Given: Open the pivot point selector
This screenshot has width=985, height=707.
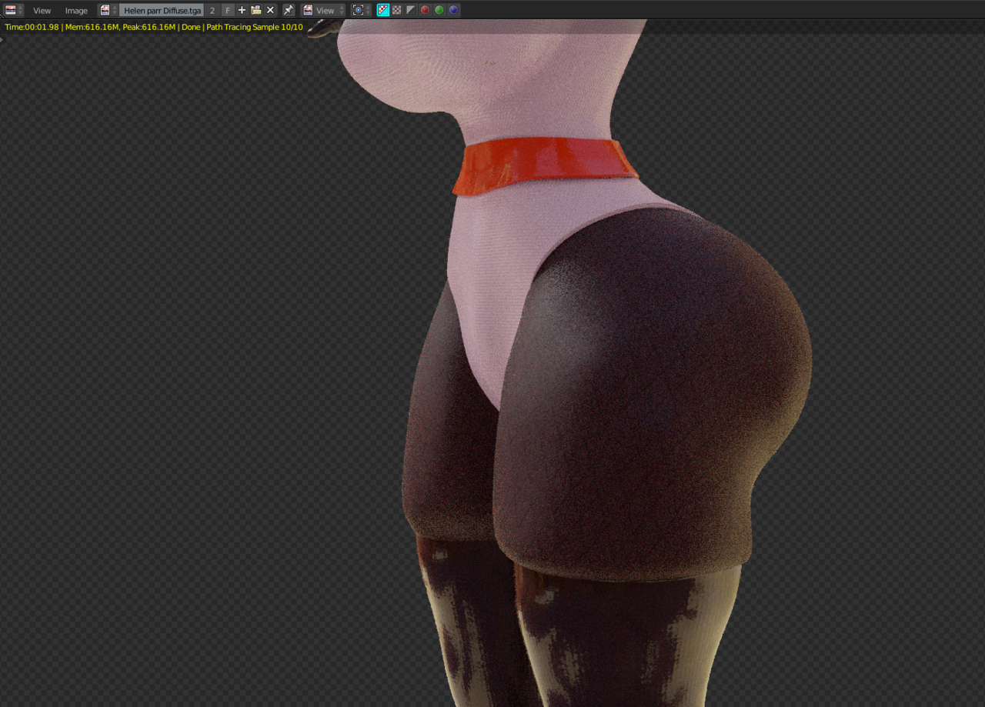Looking at the screenshot, I should 362,10.
